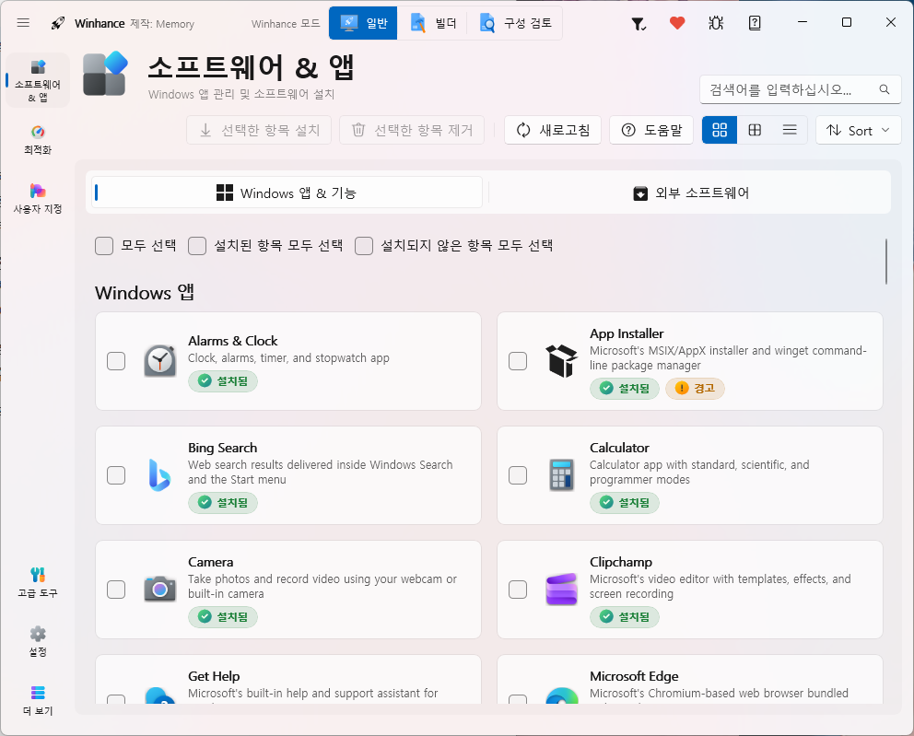Open 고급 도구 sidebar item
914x736 pixels.
coord(38,583)
